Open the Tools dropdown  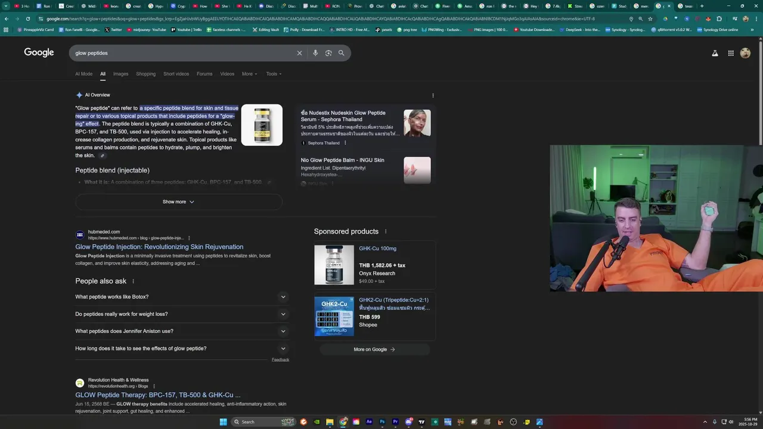(274, 74)
